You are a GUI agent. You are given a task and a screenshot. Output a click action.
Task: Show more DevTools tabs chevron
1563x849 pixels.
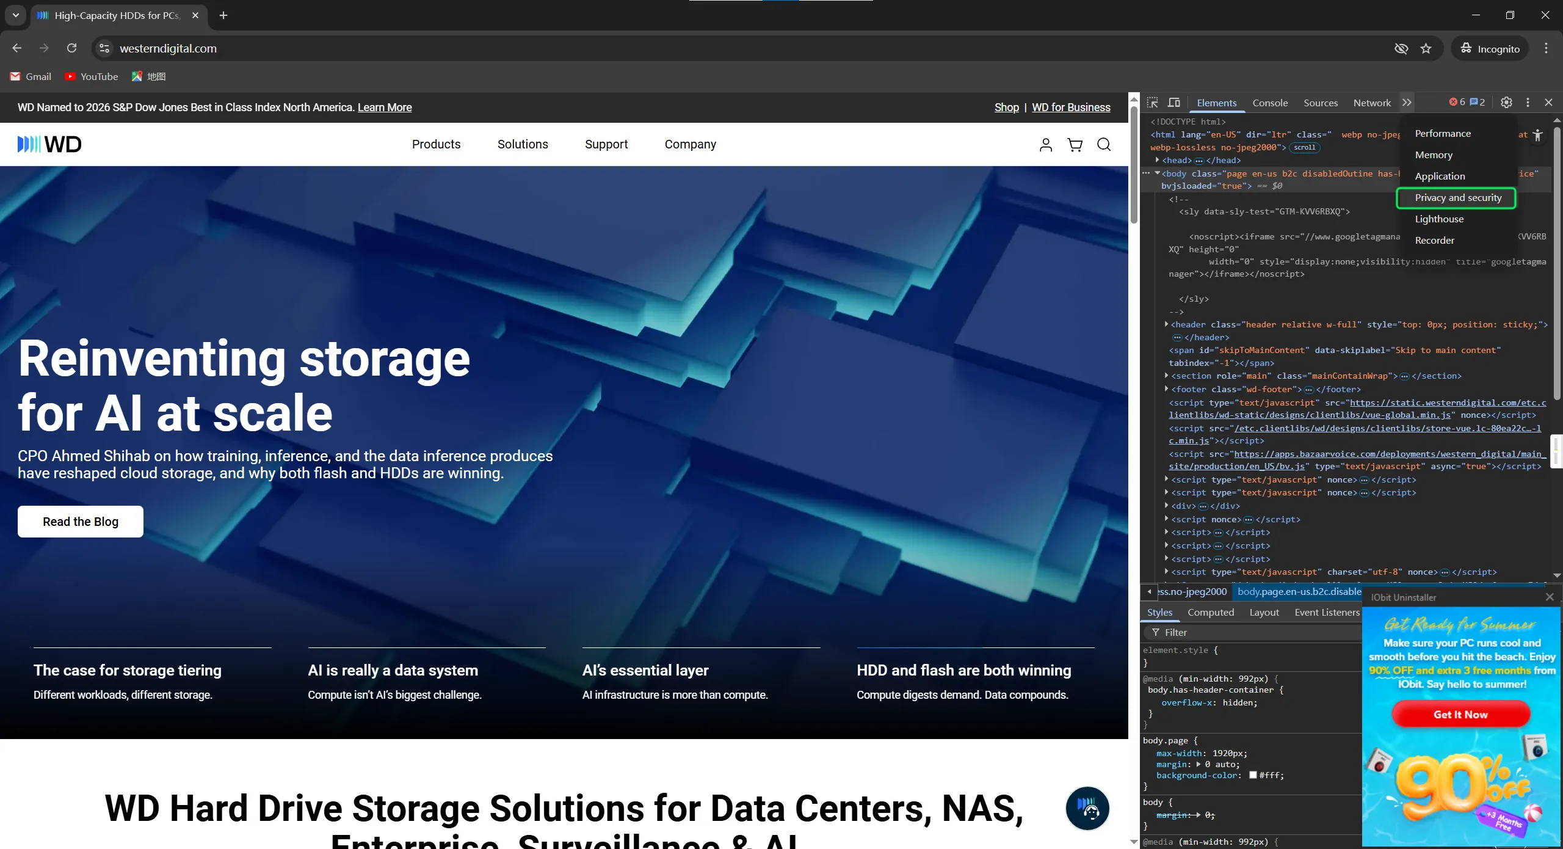pos(1407,103)
